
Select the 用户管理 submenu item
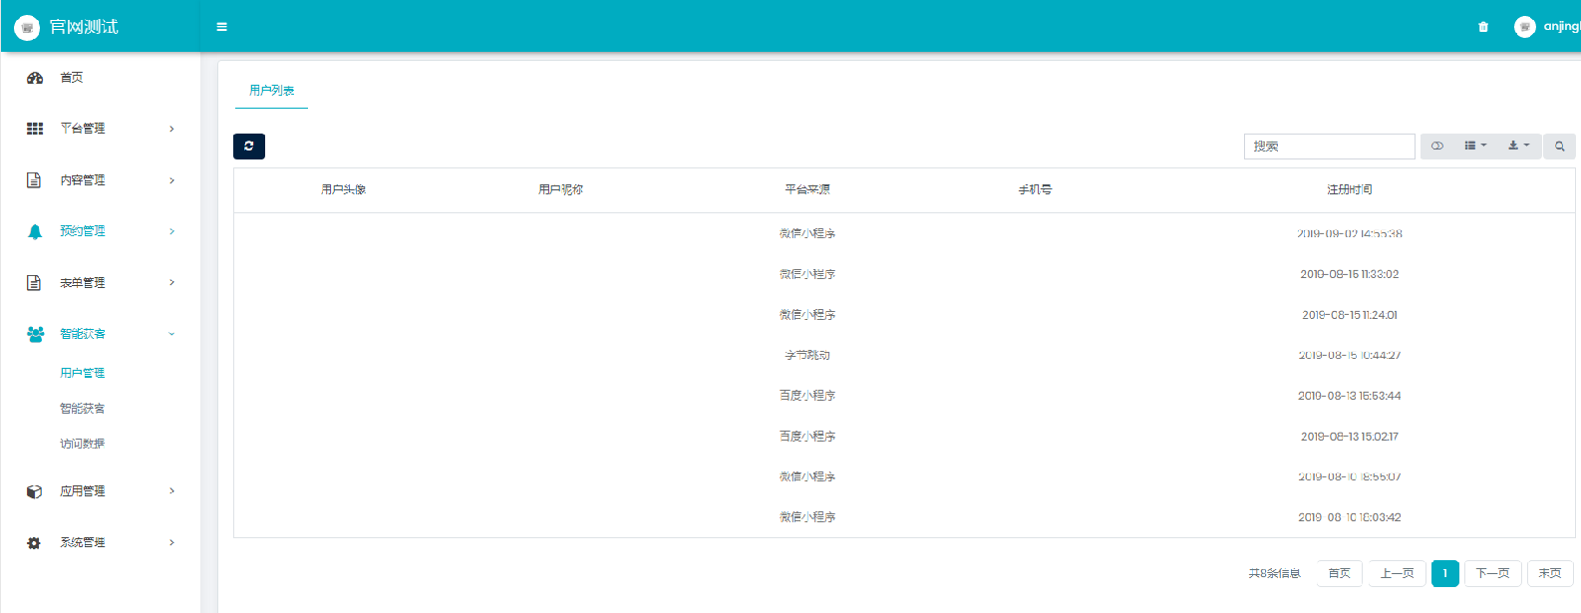83,373
